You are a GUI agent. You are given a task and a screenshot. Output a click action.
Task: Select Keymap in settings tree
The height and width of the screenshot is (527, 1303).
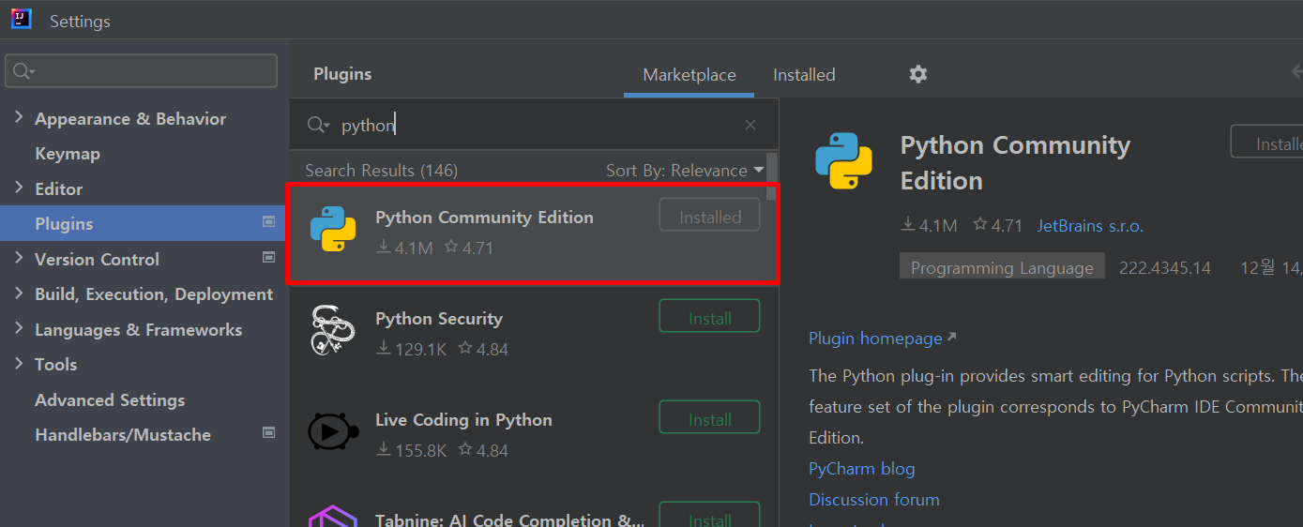tap(68, 154)
